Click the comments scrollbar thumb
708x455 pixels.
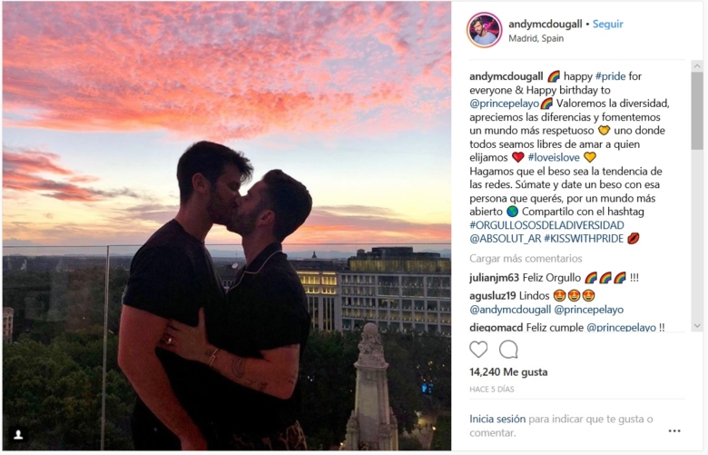pos(697,111)
